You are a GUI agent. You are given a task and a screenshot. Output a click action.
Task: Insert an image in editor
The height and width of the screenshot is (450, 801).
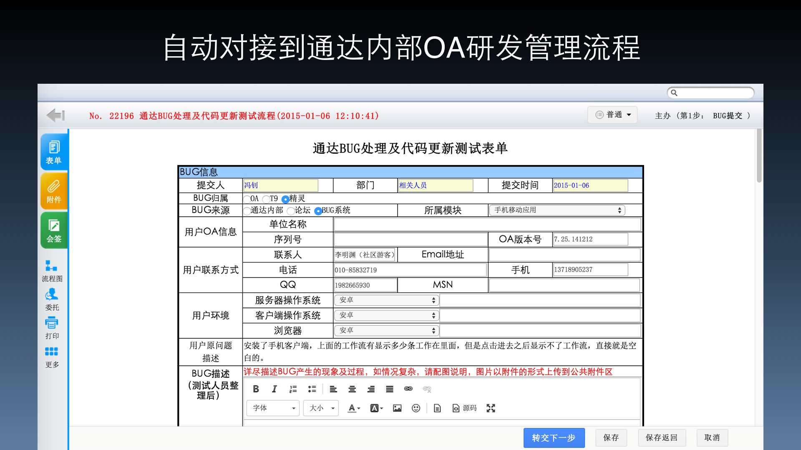pos(397,408)
